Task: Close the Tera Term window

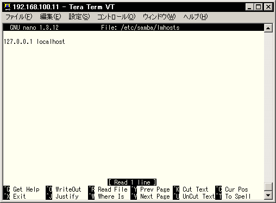Action: point(268,7)
